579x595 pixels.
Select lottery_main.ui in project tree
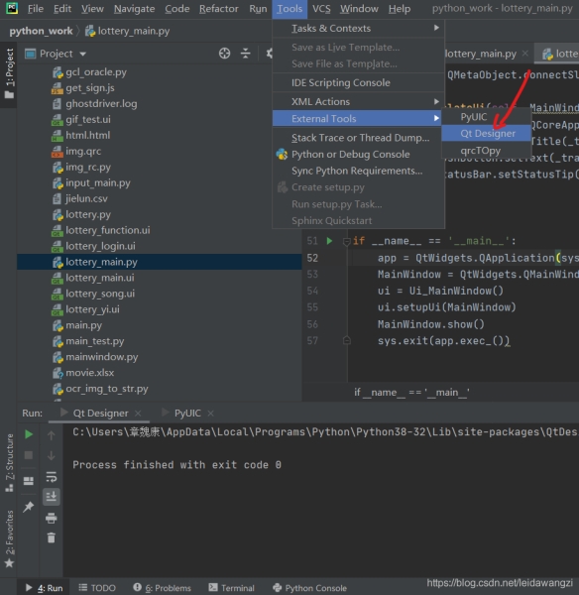pos(100,278)
